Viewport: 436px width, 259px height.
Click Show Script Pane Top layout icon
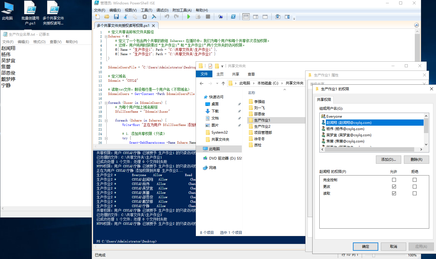point(246,17)
